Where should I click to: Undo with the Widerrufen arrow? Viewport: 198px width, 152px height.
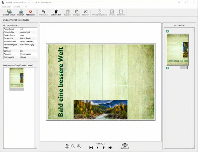[43, 12]
